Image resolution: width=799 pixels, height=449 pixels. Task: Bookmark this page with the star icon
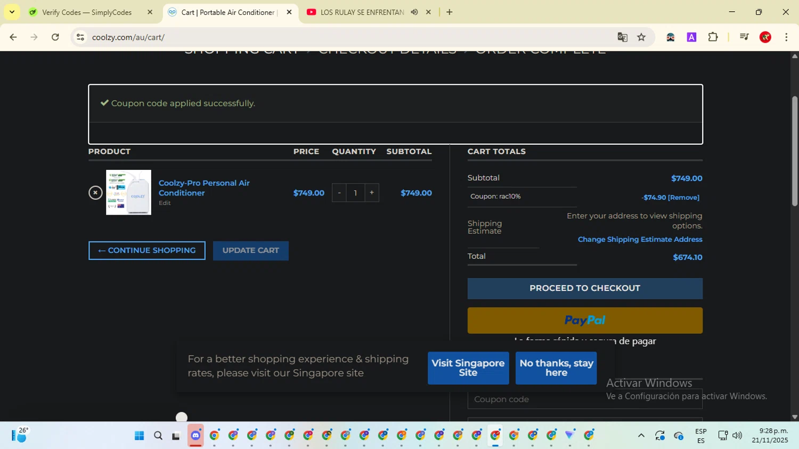(641, 37)
